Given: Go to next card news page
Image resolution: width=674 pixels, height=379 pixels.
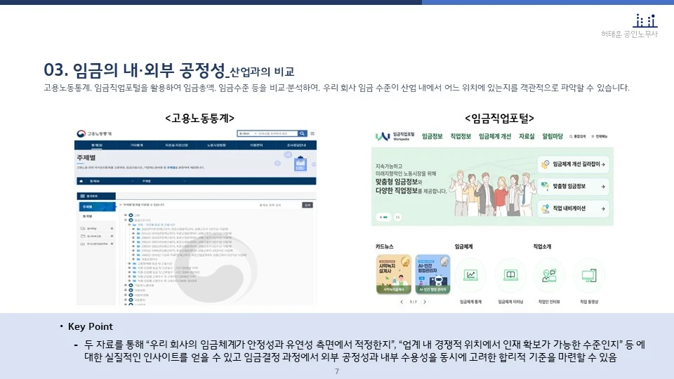Looking at the screenshot, I should [x=425, y=302].
